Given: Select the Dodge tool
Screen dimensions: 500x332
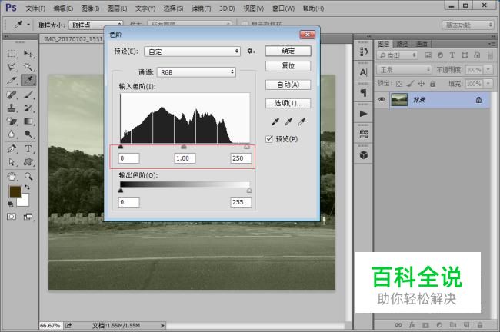Looking at the screenshot, I should [28, 134].
